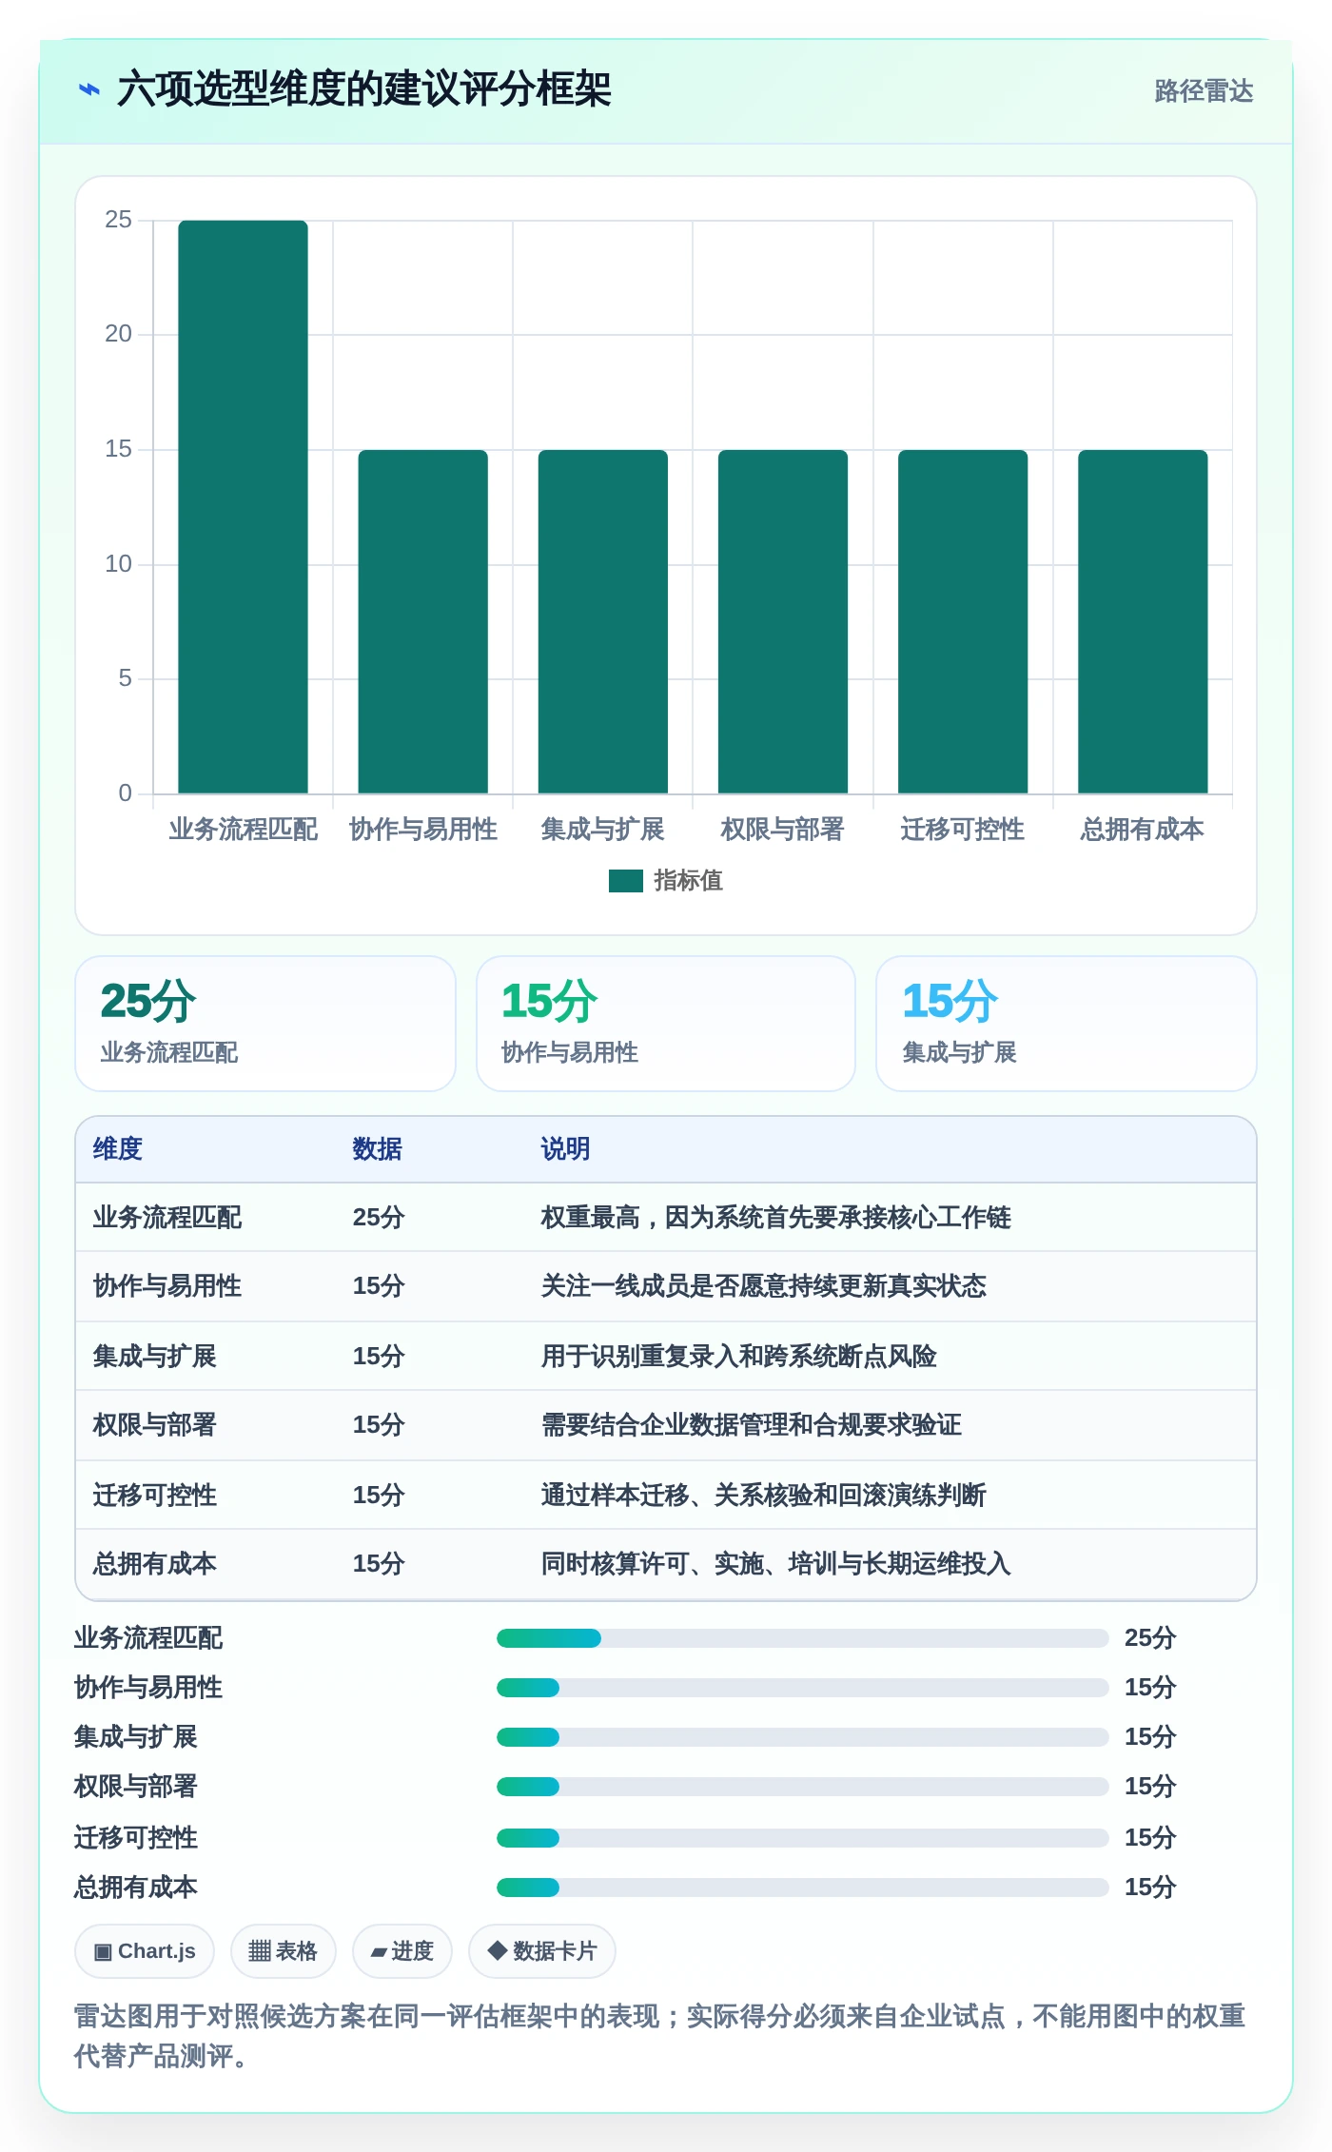Image resolution: width=1332 pixels, height=2152 pixels.
Task: Click the 业务流程匹配 progress bar
Action: click(x=802, y=1638)
